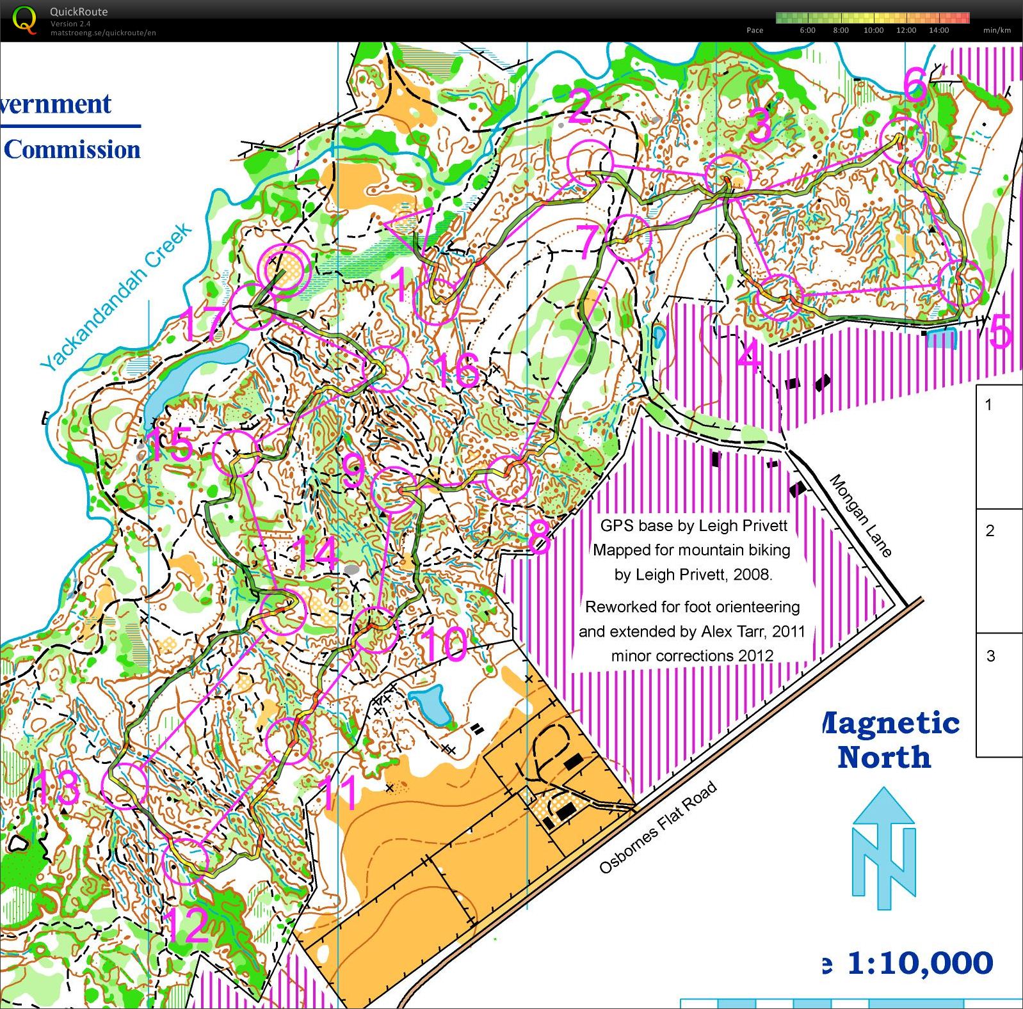Click the 10:00 pace label
This screenshot has height=1009, width=1023.
tap(873, 30)
